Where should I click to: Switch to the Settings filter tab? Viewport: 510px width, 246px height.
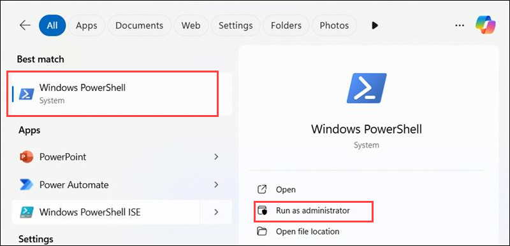click(235, 25)
